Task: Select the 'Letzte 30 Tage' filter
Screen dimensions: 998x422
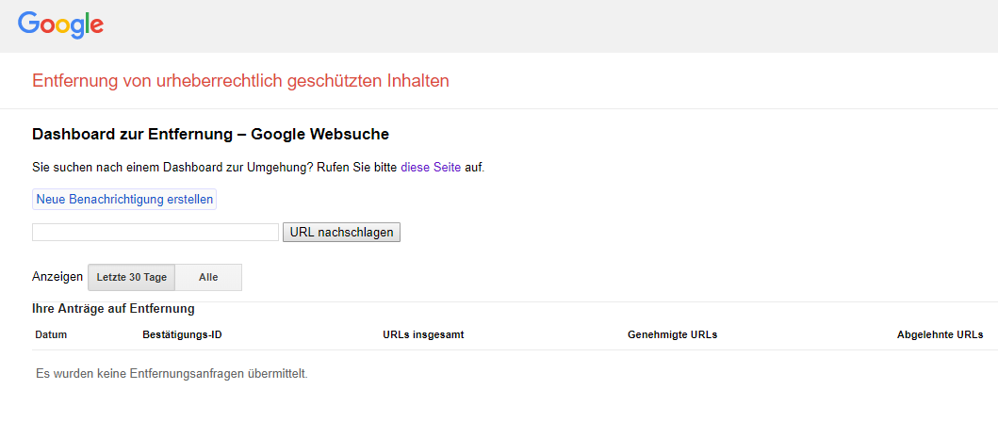Action: [x=132, y=277]
